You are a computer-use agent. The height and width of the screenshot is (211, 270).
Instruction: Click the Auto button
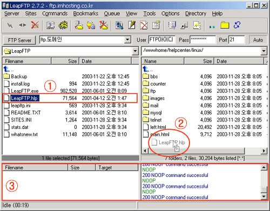click(x=258, y=40)
